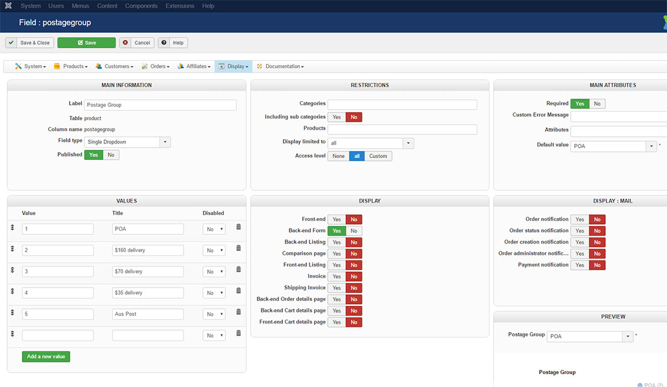Click the Label input field
Image resolution: width=667 pixels, height=387 pixels.
tap(161, 105)
